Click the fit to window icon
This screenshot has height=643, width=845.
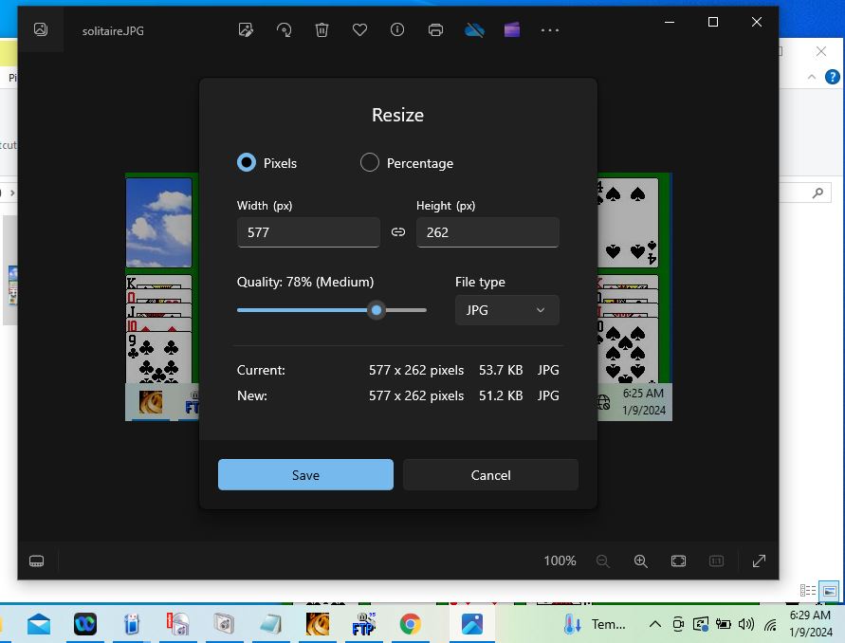(678, 561)
